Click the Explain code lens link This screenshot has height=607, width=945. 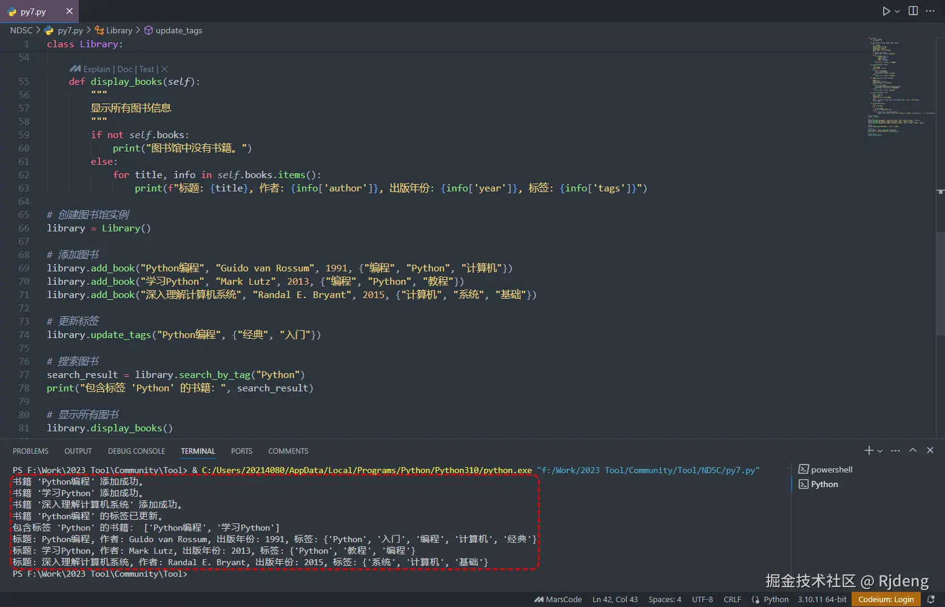pos(97,69)
